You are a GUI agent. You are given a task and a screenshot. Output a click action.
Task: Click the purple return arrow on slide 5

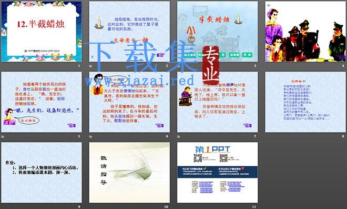72,125
